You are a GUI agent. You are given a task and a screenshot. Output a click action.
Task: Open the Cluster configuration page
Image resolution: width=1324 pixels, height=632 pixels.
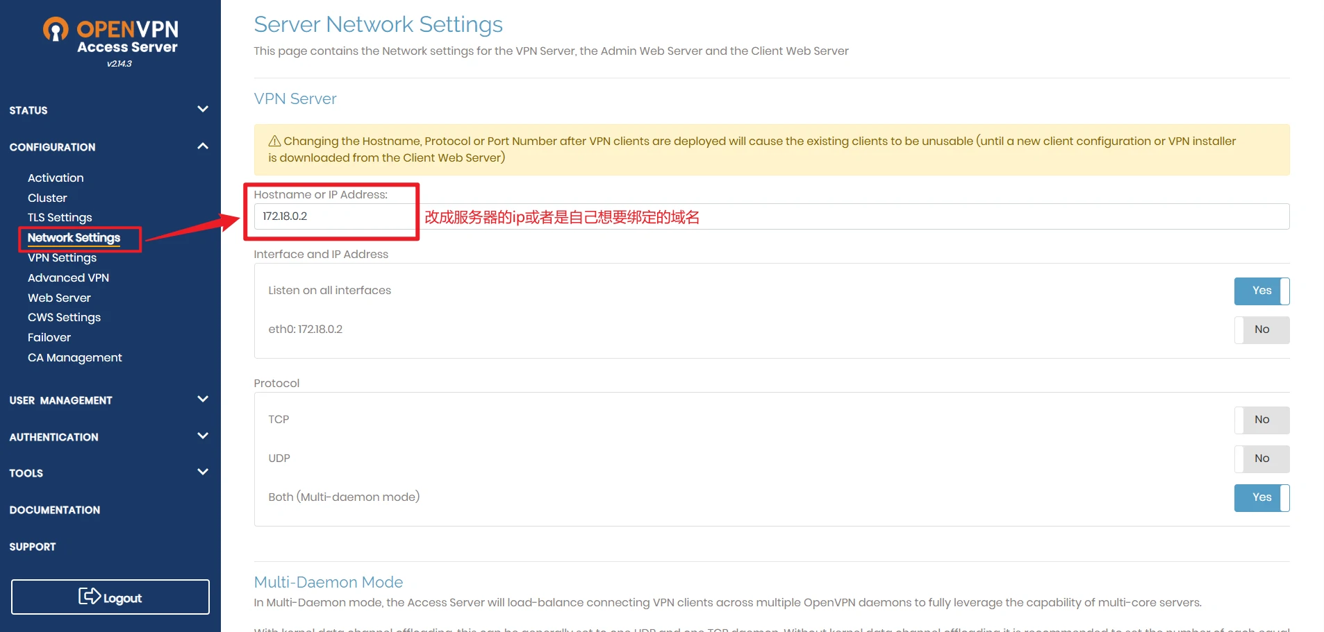click(x=47, y=198)
